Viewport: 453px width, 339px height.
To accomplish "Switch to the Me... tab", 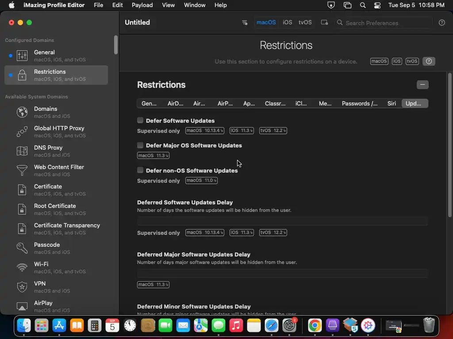I will point(325,103).
